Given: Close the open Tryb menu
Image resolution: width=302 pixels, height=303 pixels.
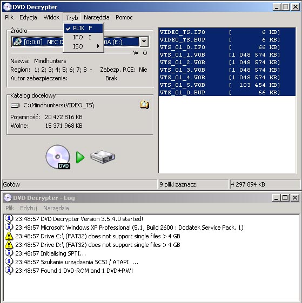Looking at the screenshot, I should 72,18.
